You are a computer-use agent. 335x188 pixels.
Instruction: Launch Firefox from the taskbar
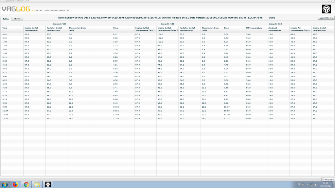[x=15, y=185]
